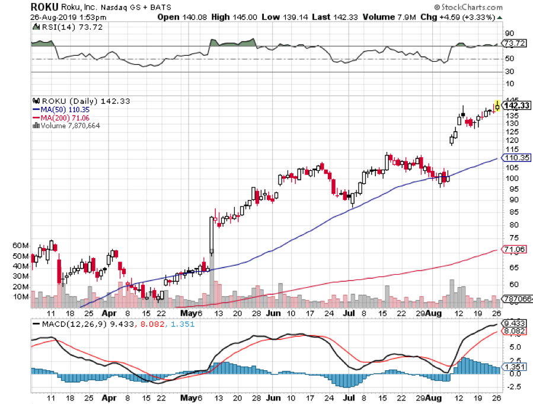Click the RSI(14) indicator icon
The width and height of the screenshot is (533, 404).
[36, 27]
